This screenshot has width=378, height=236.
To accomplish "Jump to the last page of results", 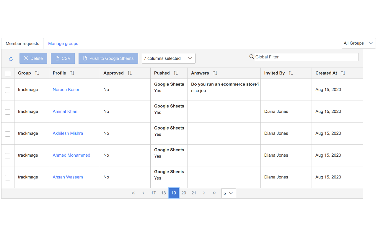I will point(214,193).
